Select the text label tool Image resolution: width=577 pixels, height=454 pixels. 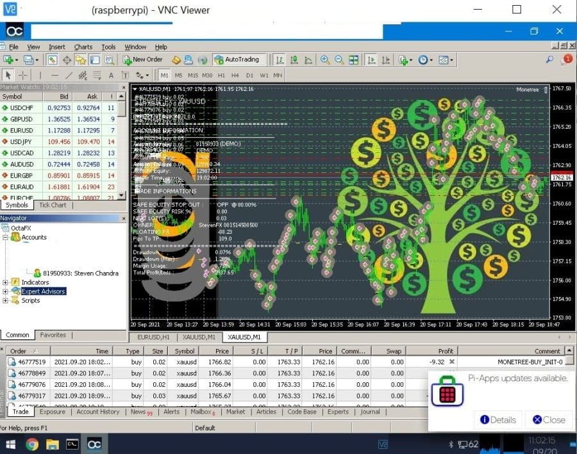tap(125, 75)
